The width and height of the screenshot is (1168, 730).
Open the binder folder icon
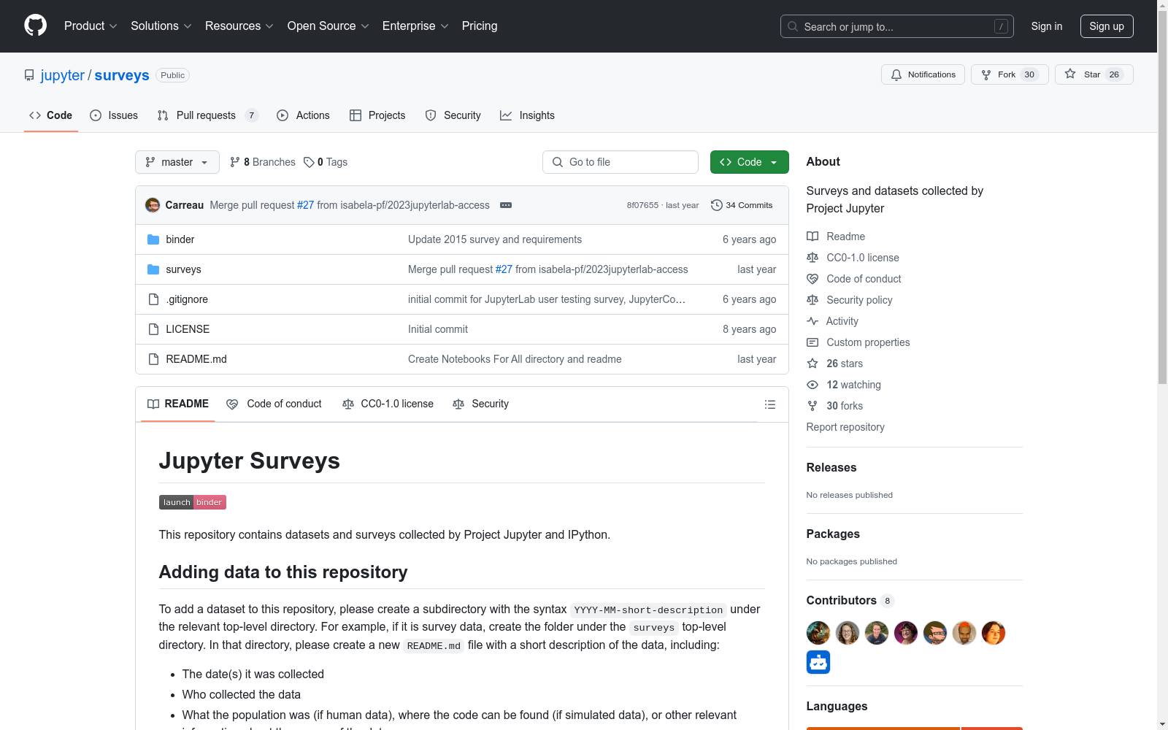click(153, 239)
